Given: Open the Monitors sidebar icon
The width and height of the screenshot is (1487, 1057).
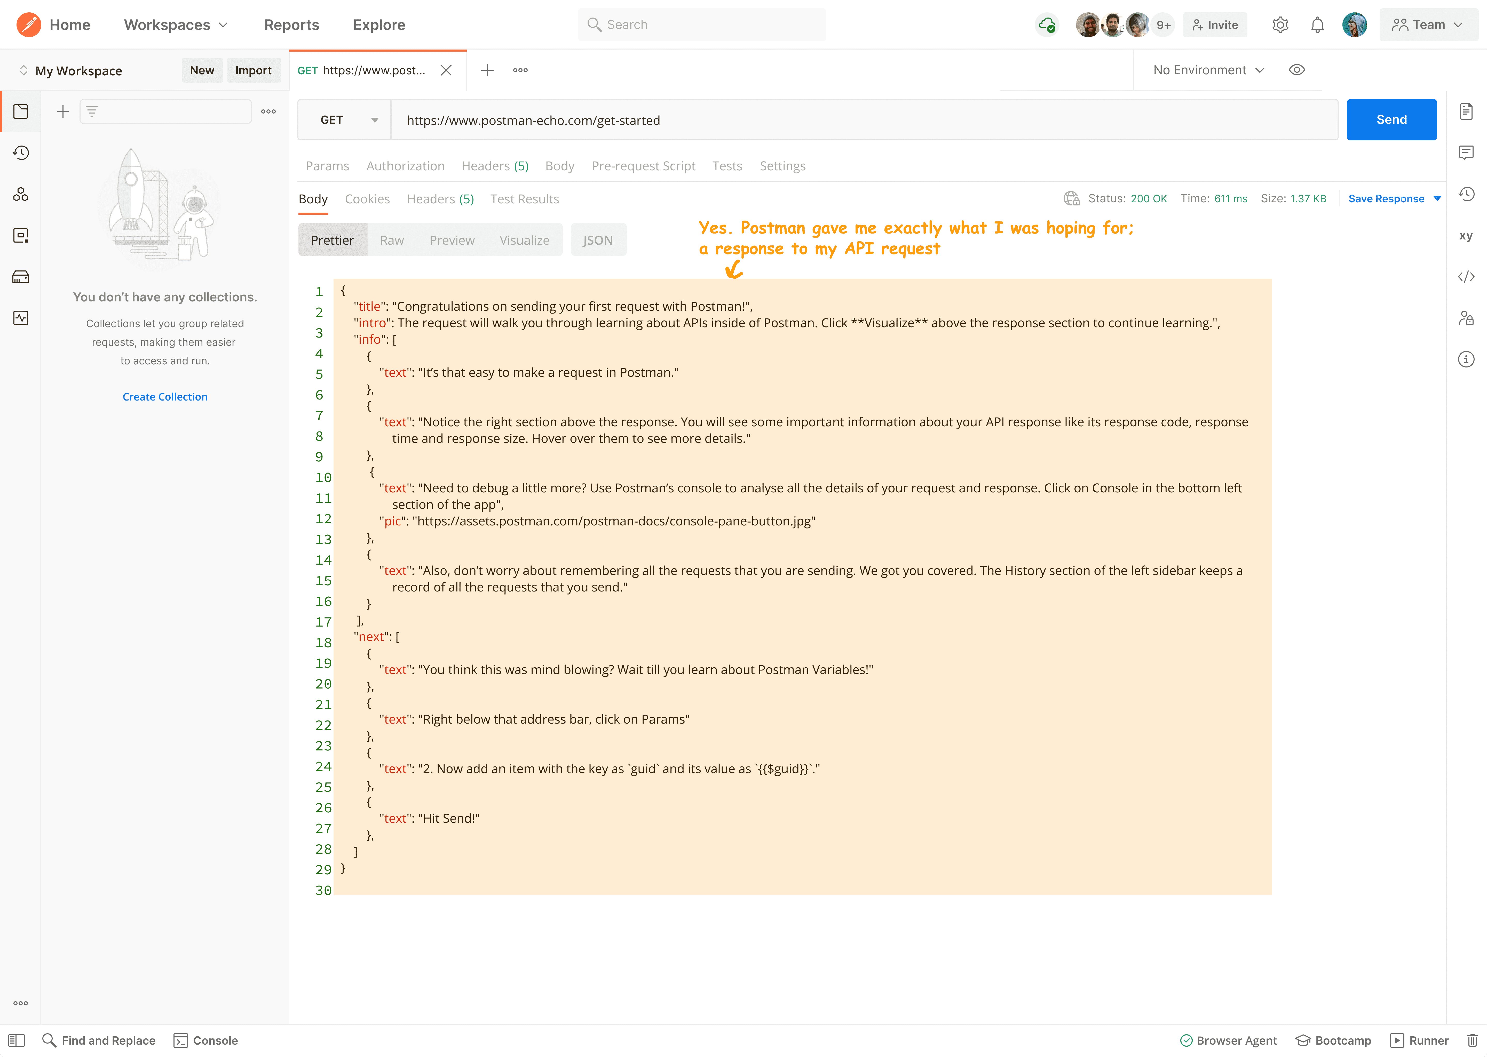Looking at the screenshot, I should click(x=21, y=318).
